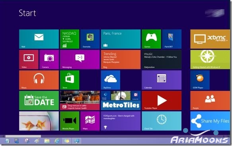Open the Video tile
232x146 pixels.
pyautogui.click(x=29, y=59)
